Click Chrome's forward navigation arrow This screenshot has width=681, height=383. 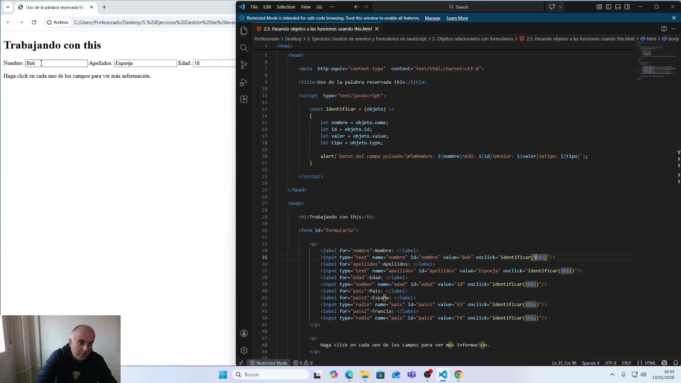(x=21, y=22)
